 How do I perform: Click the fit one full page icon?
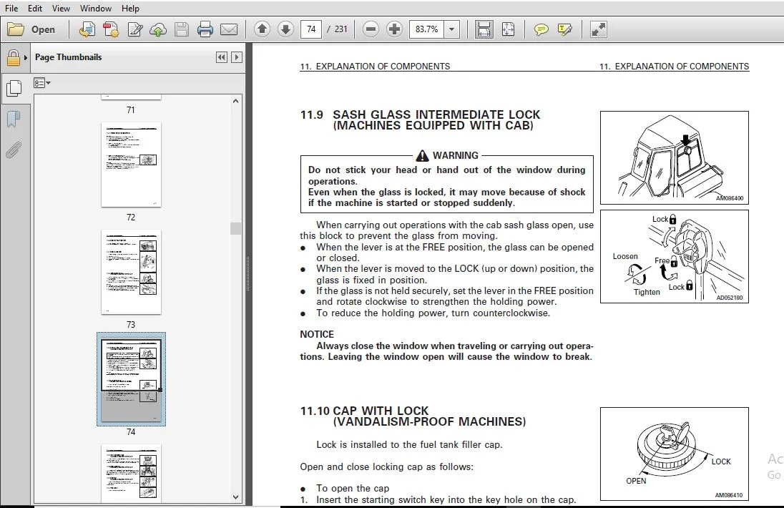point(508,29)
